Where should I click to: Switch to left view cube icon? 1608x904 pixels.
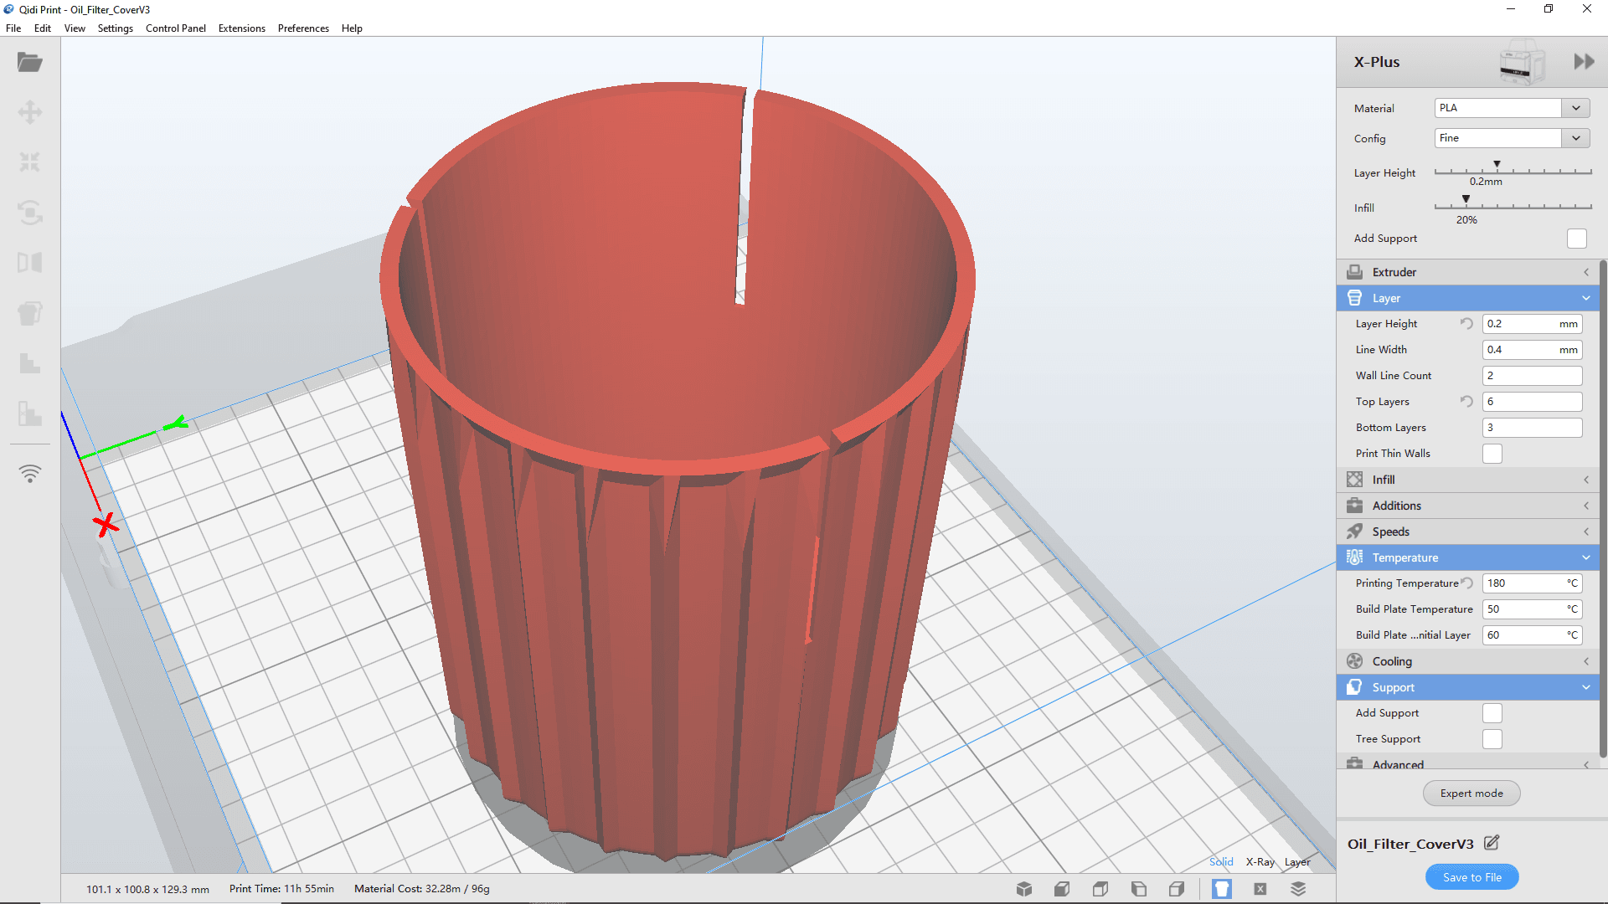click(1139, 889)
